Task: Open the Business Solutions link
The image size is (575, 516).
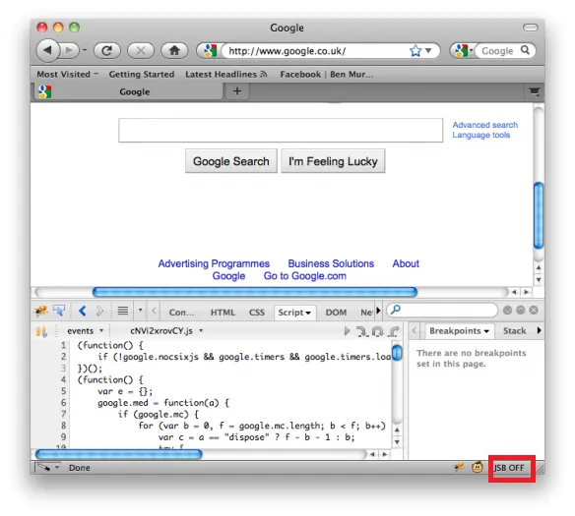Action: [331, 263]
